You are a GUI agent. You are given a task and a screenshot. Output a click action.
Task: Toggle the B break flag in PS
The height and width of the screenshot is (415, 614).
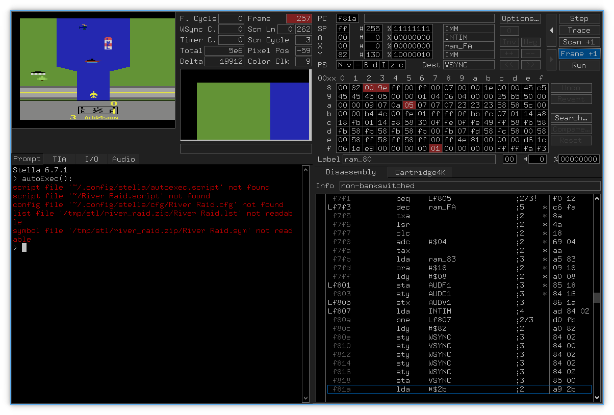tap(366, 65)
